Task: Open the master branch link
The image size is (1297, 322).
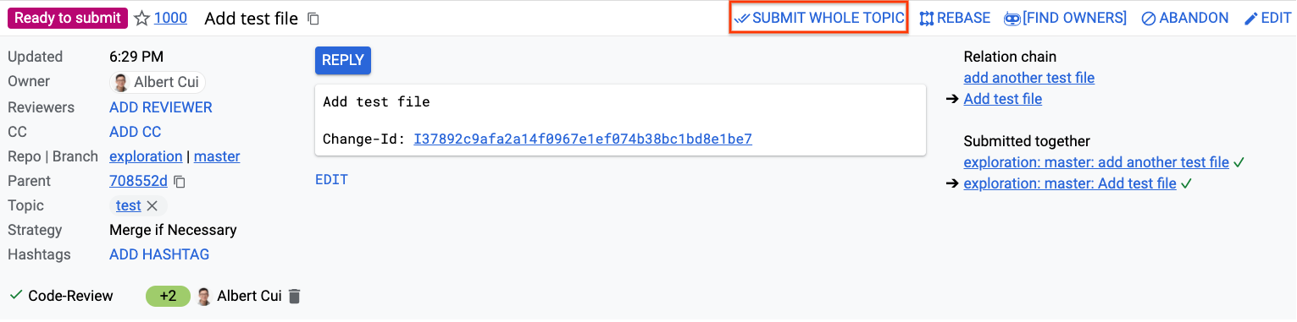Action: point(217,156)
